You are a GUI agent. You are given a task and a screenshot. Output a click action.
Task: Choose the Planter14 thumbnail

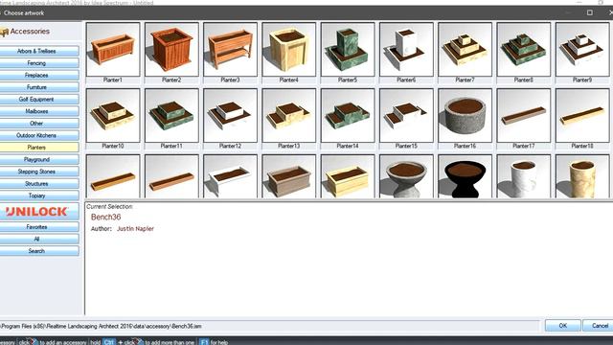348,115
